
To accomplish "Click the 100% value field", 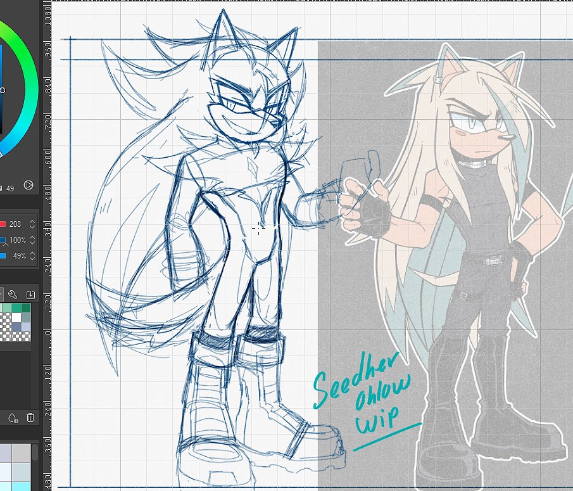I will pos(18,240).
